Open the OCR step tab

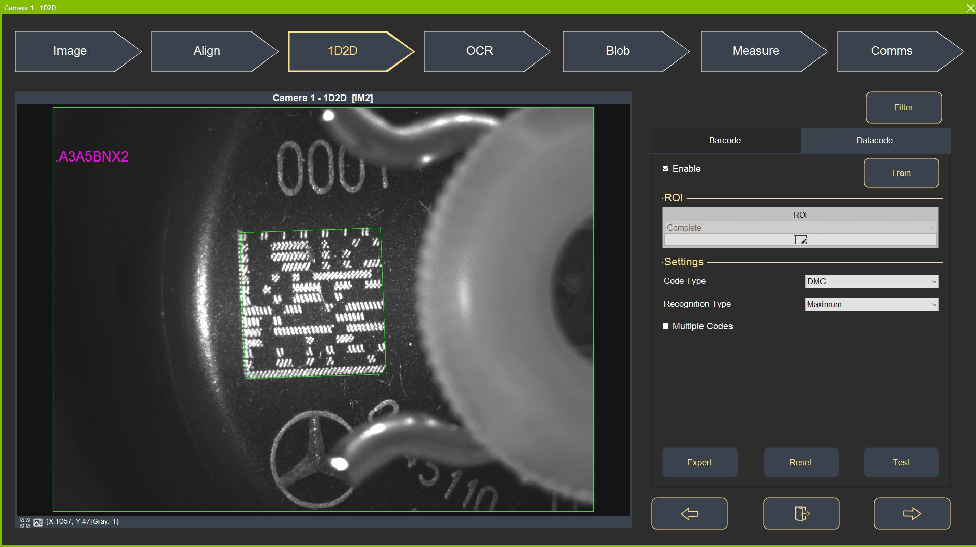coord(486,51)
